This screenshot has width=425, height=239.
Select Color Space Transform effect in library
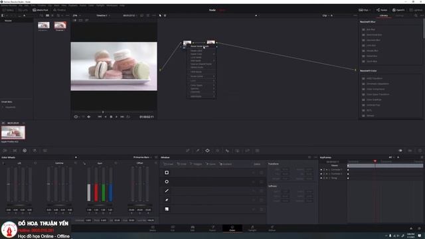(x=377, y=94)
